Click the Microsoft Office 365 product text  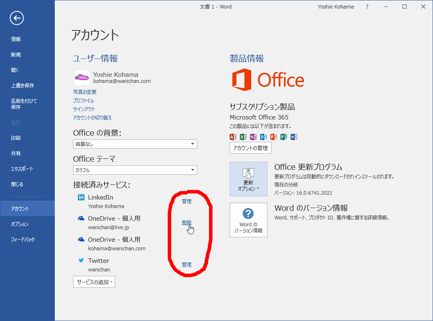pos(259,117)
